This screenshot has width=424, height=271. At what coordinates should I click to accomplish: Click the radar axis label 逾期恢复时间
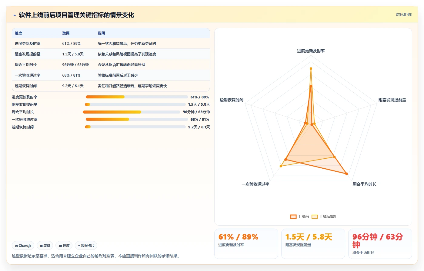pyautogui.click(x=231, y=100)
